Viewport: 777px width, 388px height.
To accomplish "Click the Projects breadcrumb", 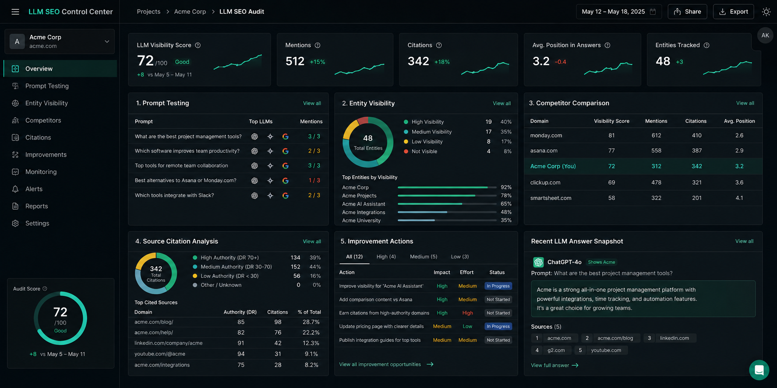I will [148, 12].
